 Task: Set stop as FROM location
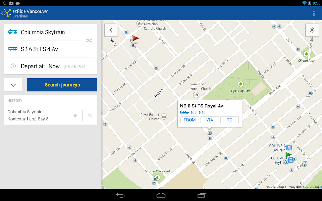190,120
